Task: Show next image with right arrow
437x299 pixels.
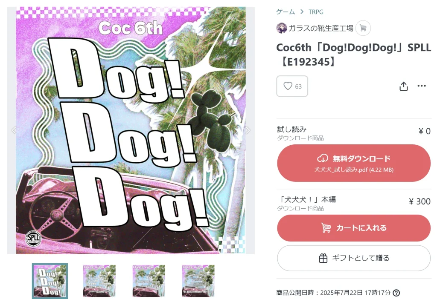Action: click(248, 130)
